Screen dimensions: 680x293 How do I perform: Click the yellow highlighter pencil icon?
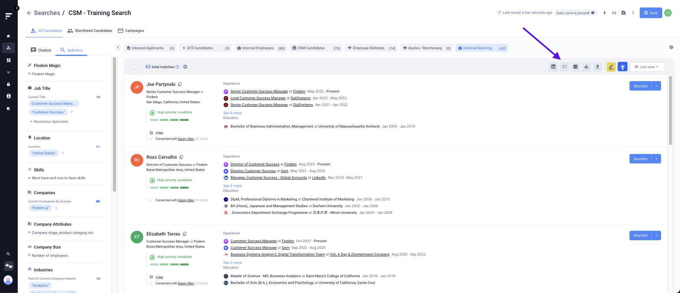[611, 67]
